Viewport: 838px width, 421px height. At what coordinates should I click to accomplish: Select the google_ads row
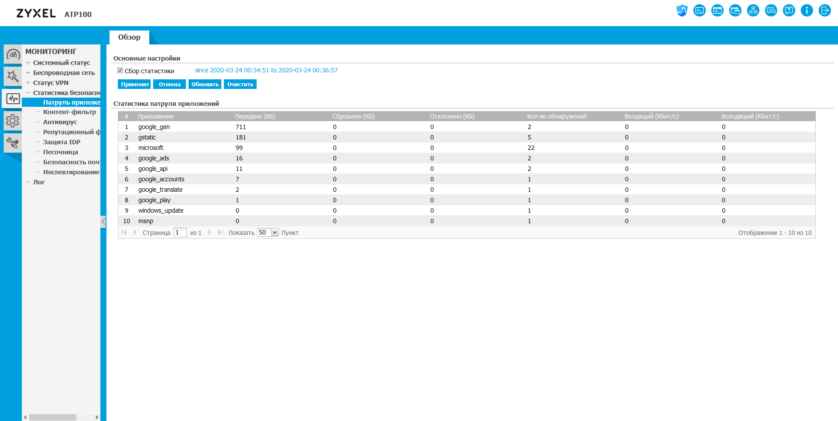467,158
